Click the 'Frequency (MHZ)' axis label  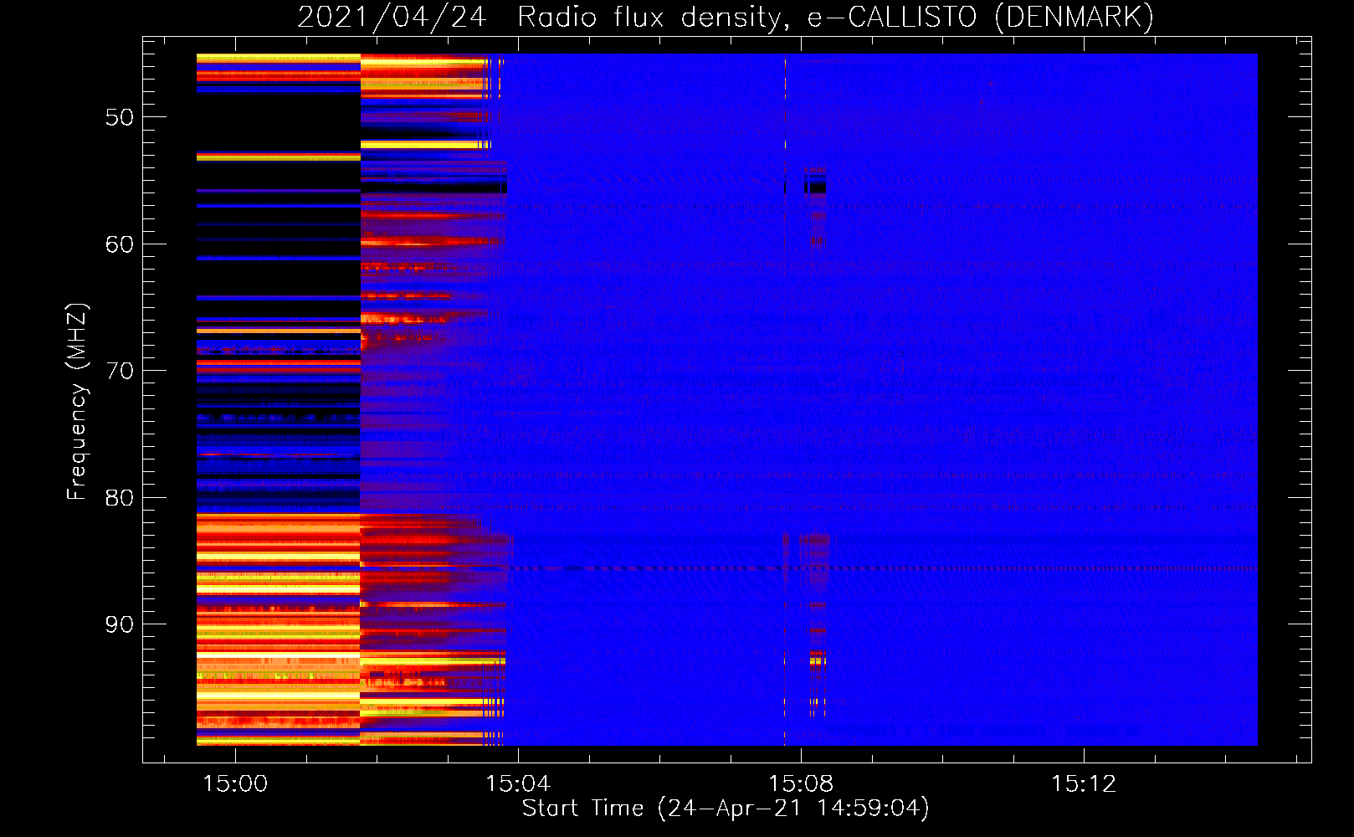[77, 402]
